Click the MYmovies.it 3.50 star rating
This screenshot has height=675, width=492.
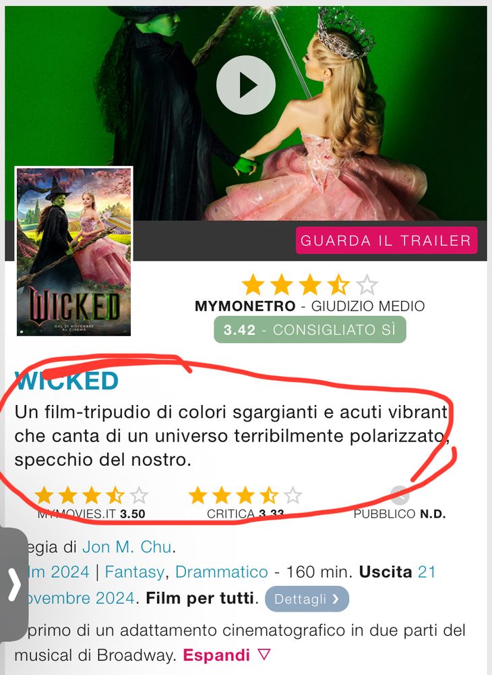[91, 496]
